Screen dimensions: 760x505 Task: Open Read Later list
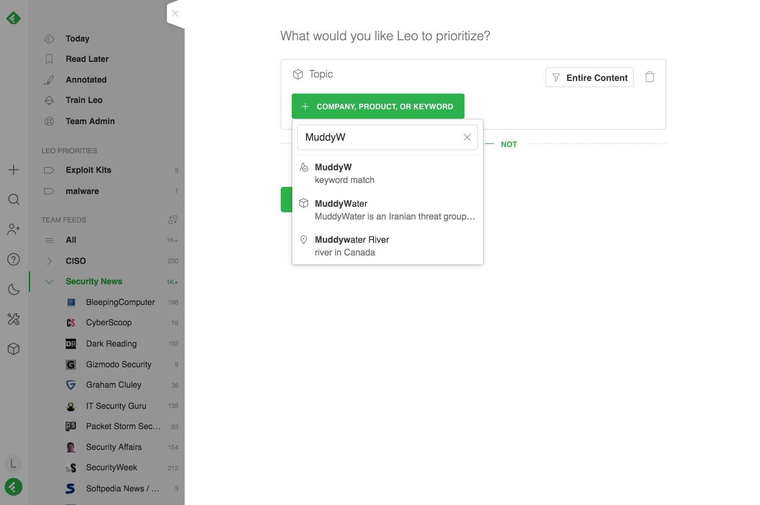point(87,59)
